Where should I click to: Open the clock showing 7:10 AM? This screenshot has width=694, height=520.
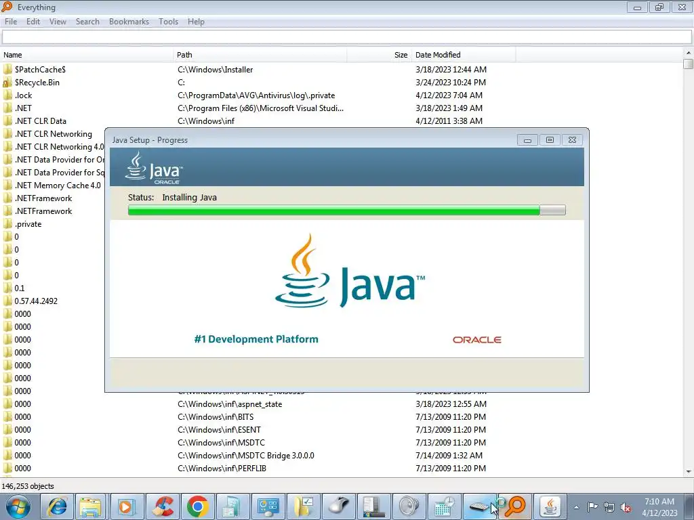[x=659, y=507]
